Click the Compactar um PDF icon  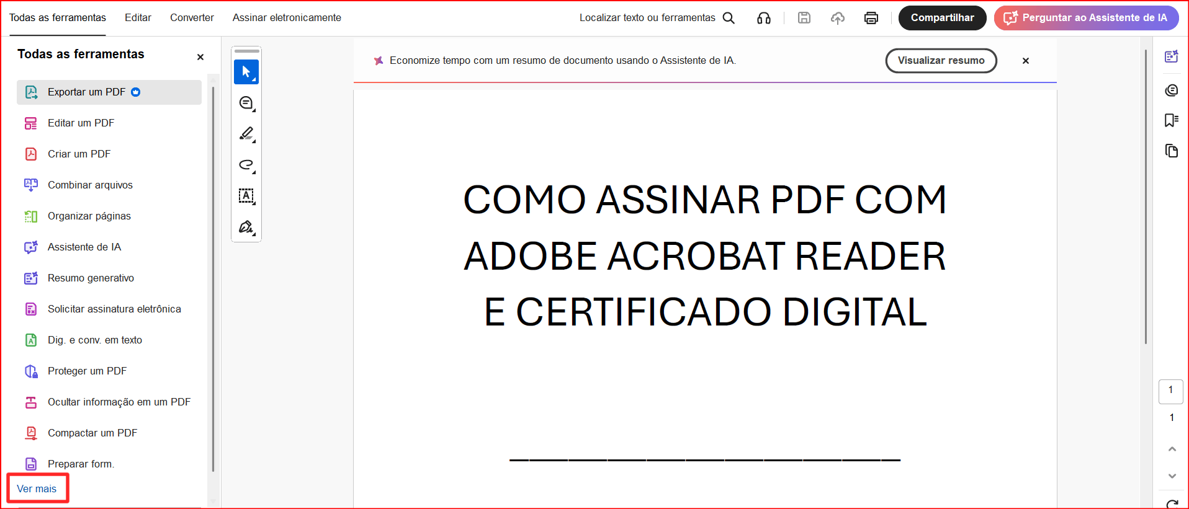coord(31,433)
